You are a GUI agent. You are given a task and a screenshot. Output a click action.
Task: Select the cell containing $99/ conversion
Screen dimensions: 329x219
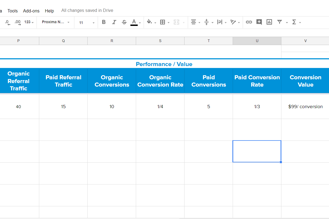(x=305, y=107)
